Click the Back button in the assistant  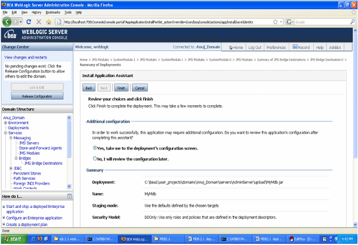coord(89,88)
